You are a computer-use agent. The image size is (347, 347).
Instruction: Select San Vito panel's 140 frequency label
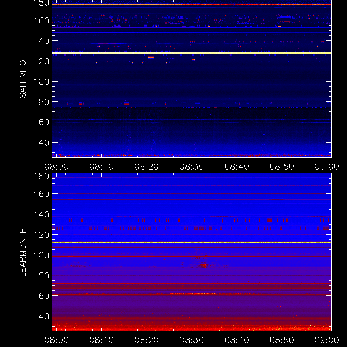[41, 41]
